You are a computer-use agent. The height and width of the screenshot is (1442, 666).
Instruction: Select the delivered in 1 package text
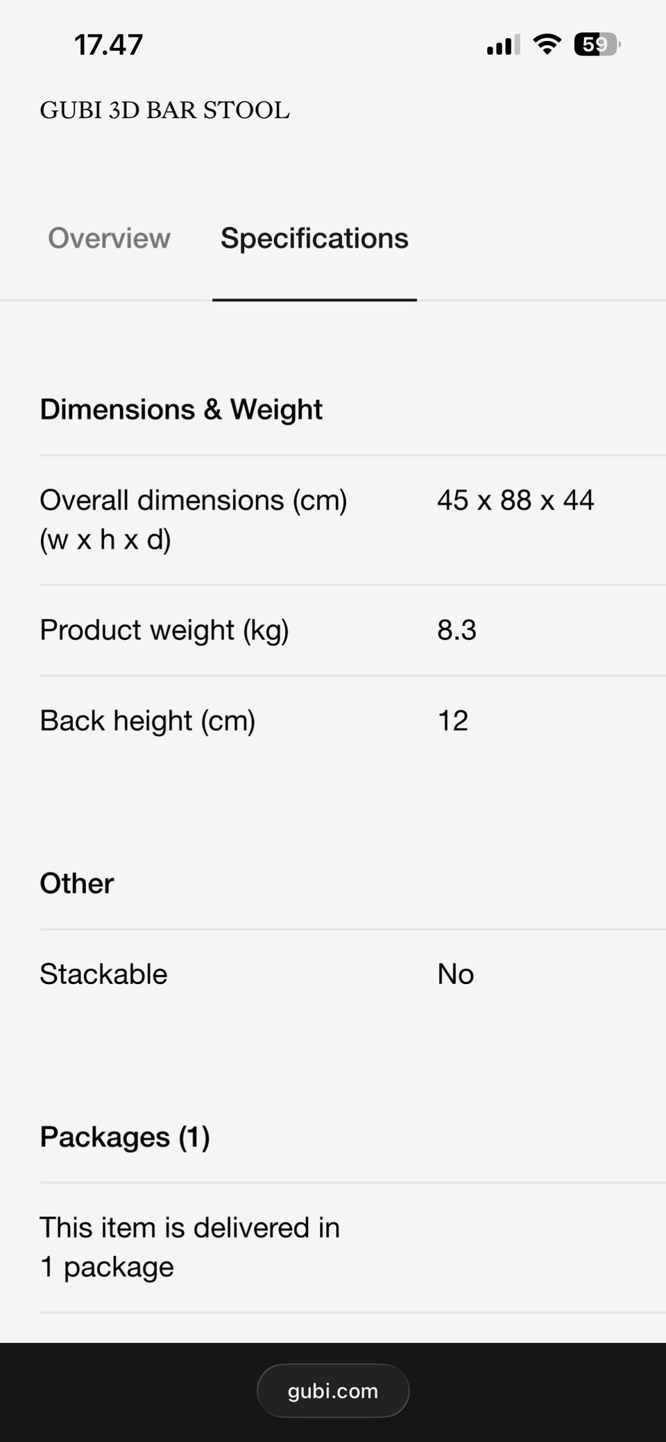tap(189, 1247)
